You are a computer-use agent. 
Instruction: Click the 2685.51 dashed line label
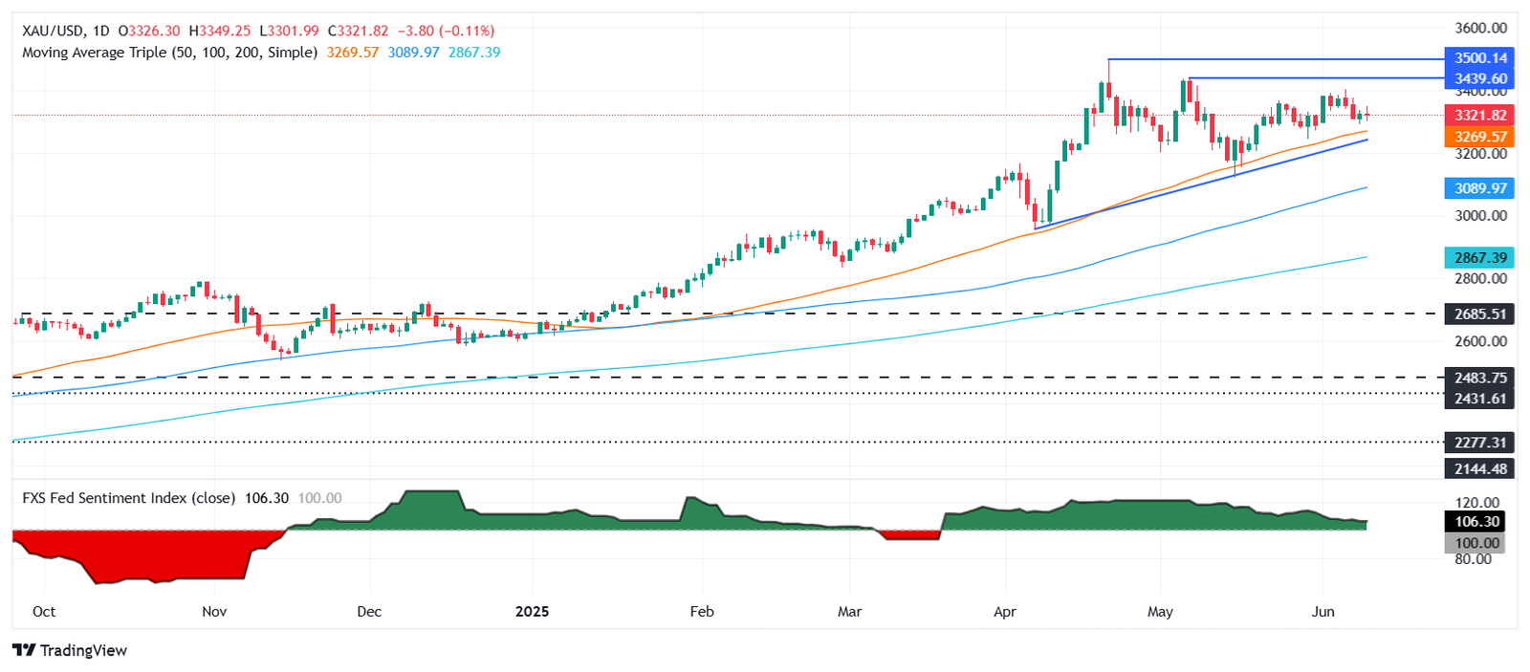coord(1479,314)
